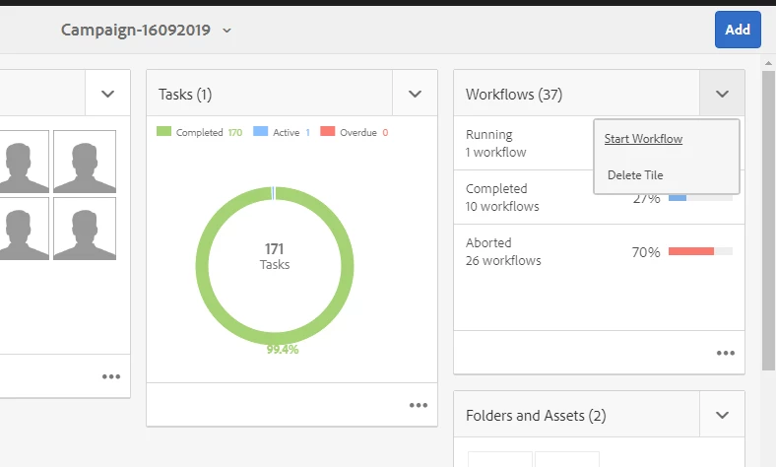Click the red Aborted 70% progress bar
776x467 pixels.
pyautogui.click(x=691, y=251)
